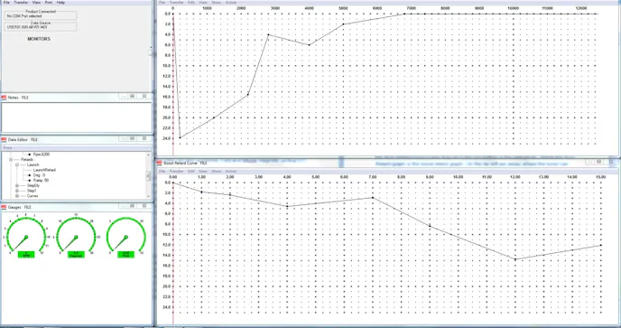
Task: Open File menu in Boost Retard Curve window
Action: (162, 172)
